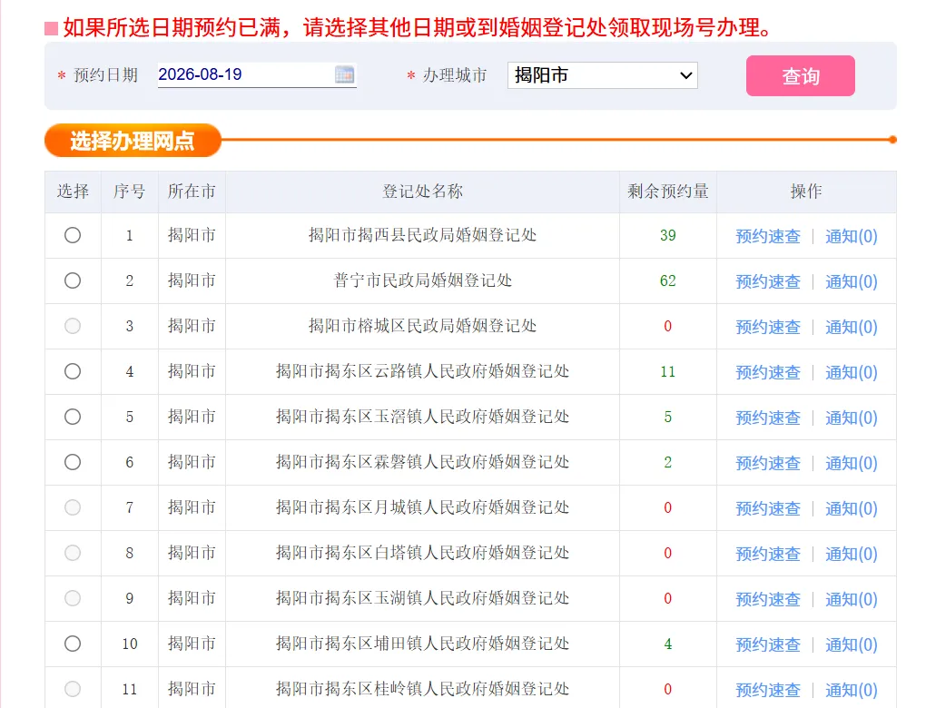This screenshot has height=708, width=926.
Task: Select radio for 埔田镇人民政府婚姻登记处
Action: pyautogui.click(x=73, y=644)
